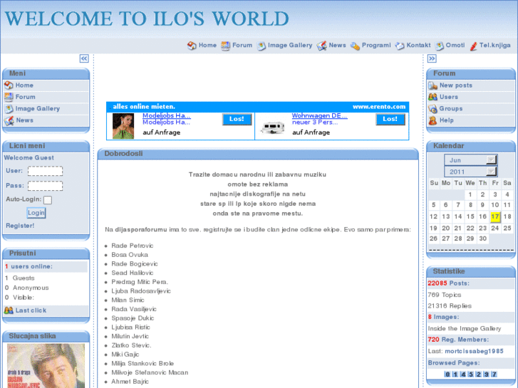The height and width of the screenshot is (388, 518).
Task: Click the Programi icon in top navigation
Action: click(x=355, y=46)
